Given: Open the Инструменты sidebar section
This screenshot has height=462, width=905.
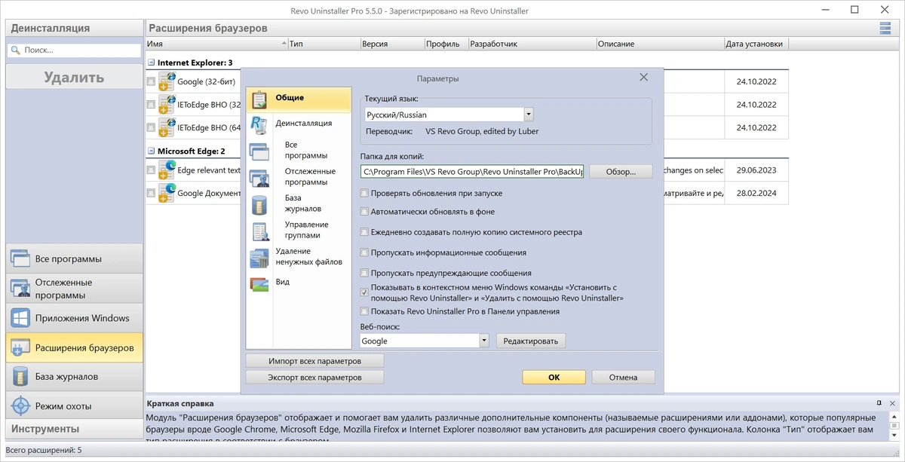Looking at the screenshot, I should tap(74, 429).
